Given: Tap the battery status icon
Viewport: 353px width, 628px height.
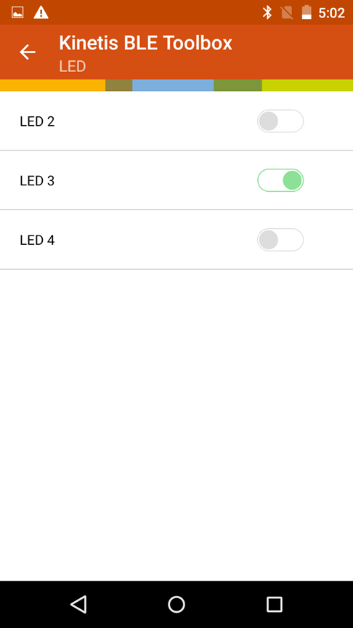Looking at the screenshot, I should pos(307,12).
